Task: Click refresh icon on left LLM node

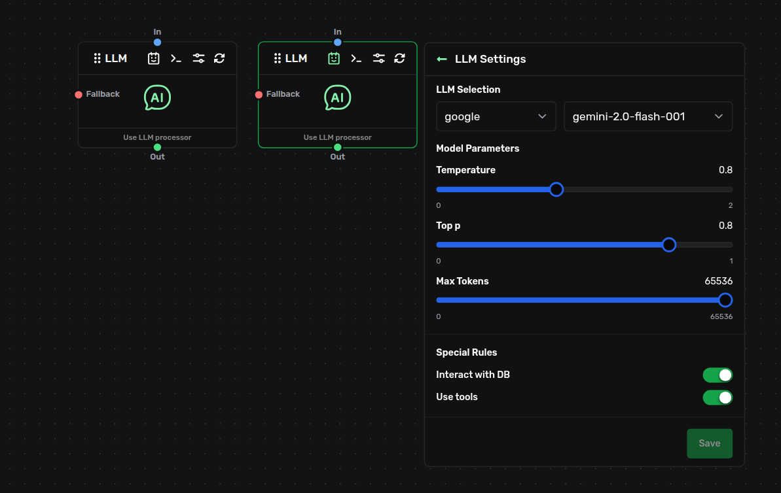Action: tap(219, 59)
